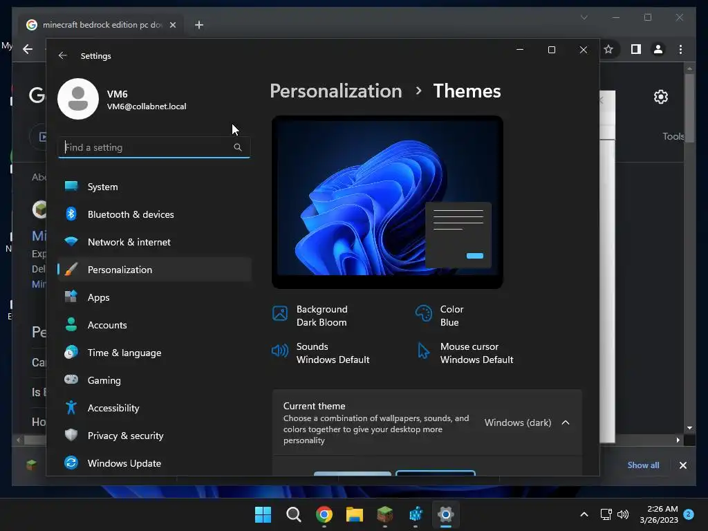The width and height of the screenshot is (708, 531).
Task: Open the System settings category
Action: tap(154, 187)
